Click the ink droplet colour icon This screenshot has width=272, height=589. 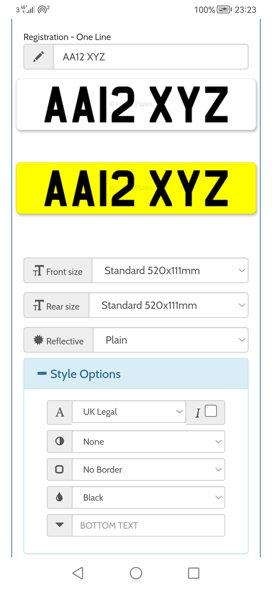tap(59, 497)
